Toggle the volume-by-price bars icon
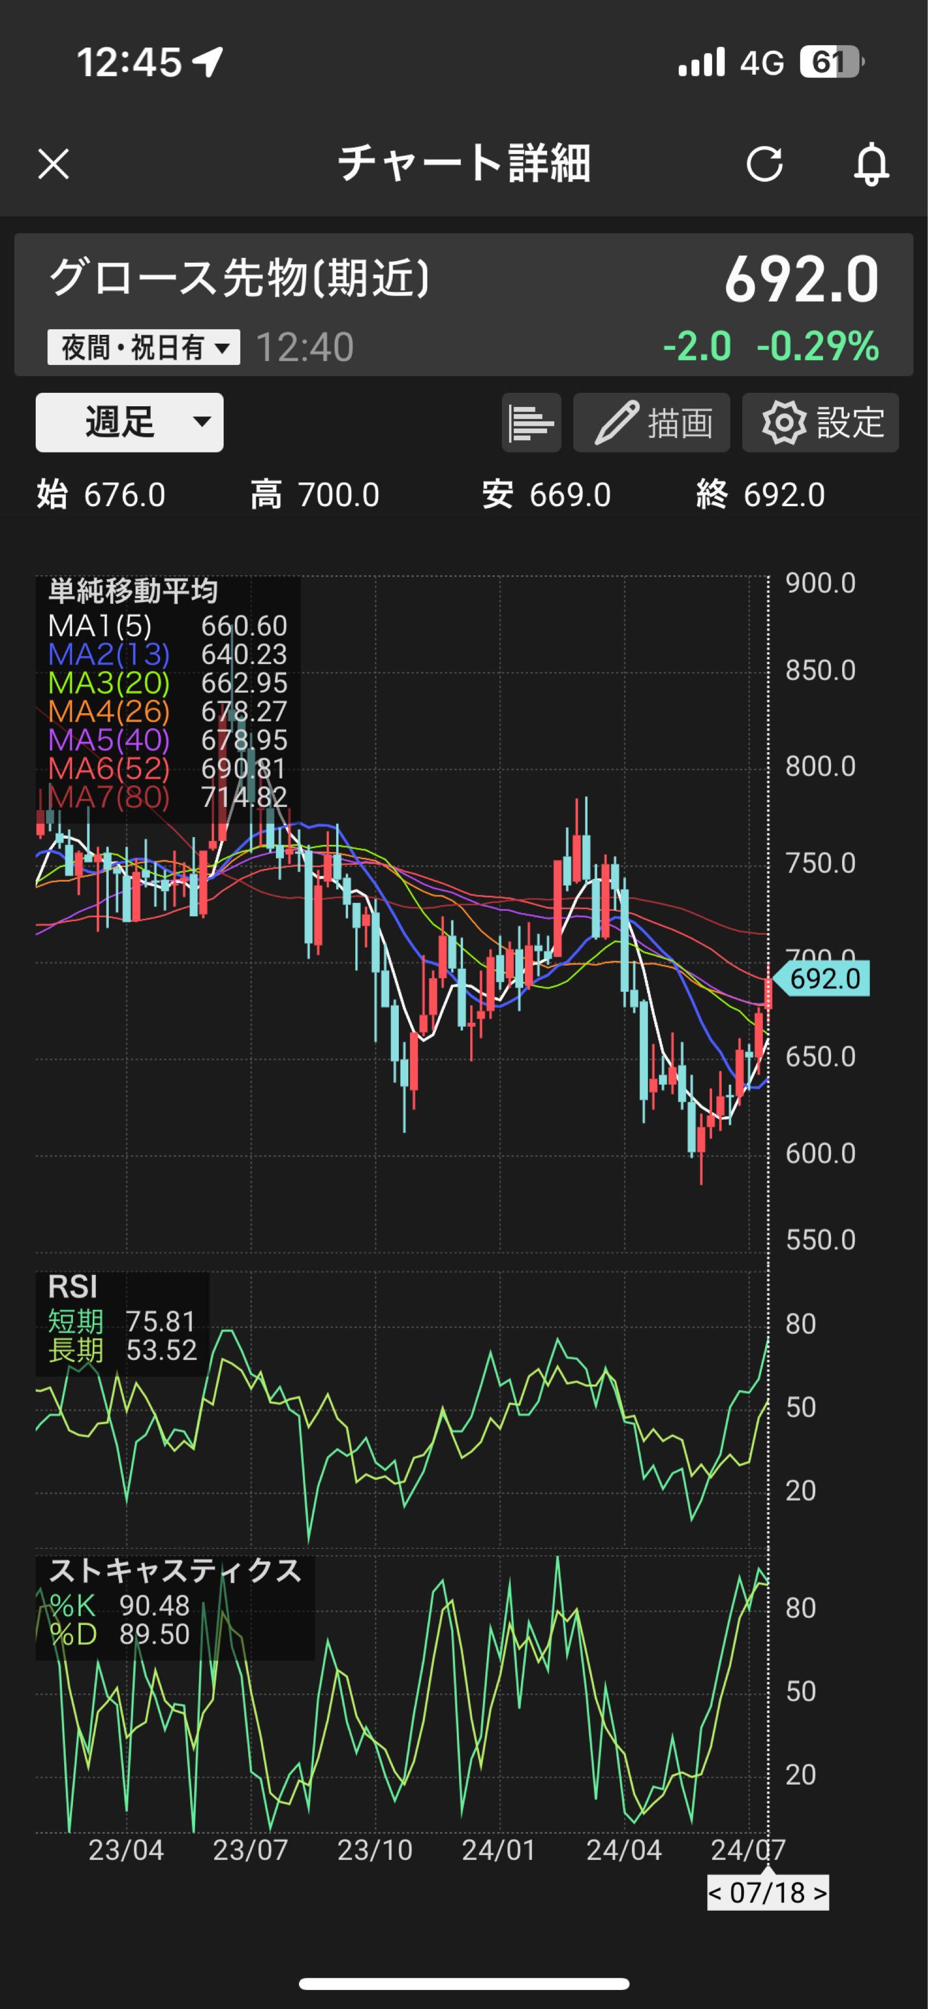 click(531, 422)
